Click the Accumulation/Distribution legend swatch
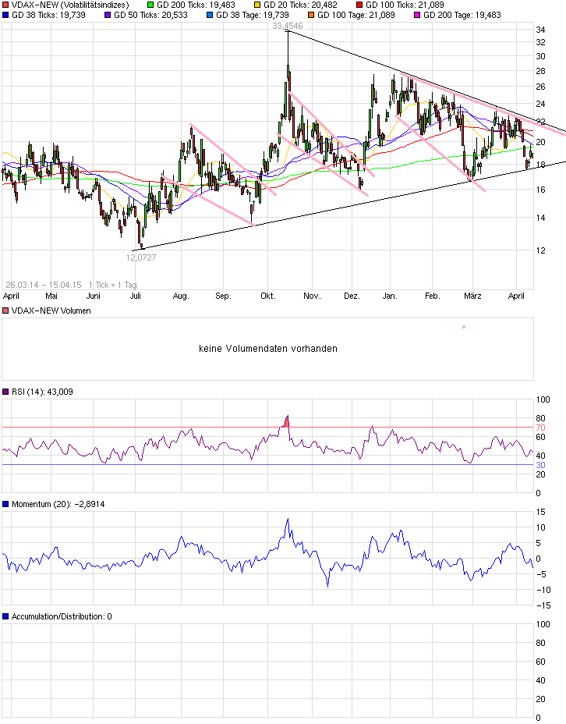The width and height of the screenshot is (566, 724). (5, 616)
